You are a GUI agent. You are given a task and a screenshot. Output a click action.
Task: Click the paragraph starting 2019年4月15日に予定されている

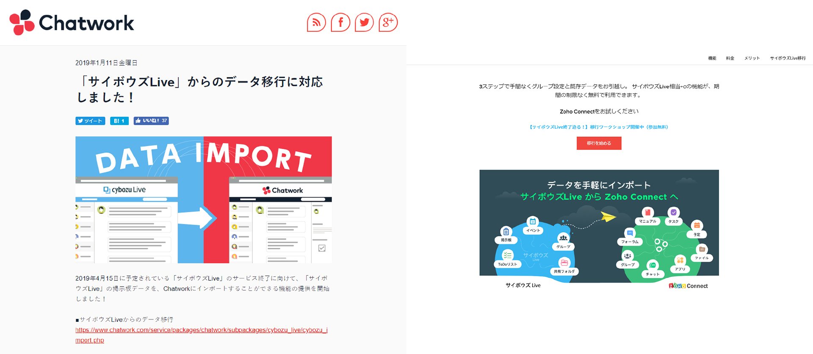pos(202,288)
